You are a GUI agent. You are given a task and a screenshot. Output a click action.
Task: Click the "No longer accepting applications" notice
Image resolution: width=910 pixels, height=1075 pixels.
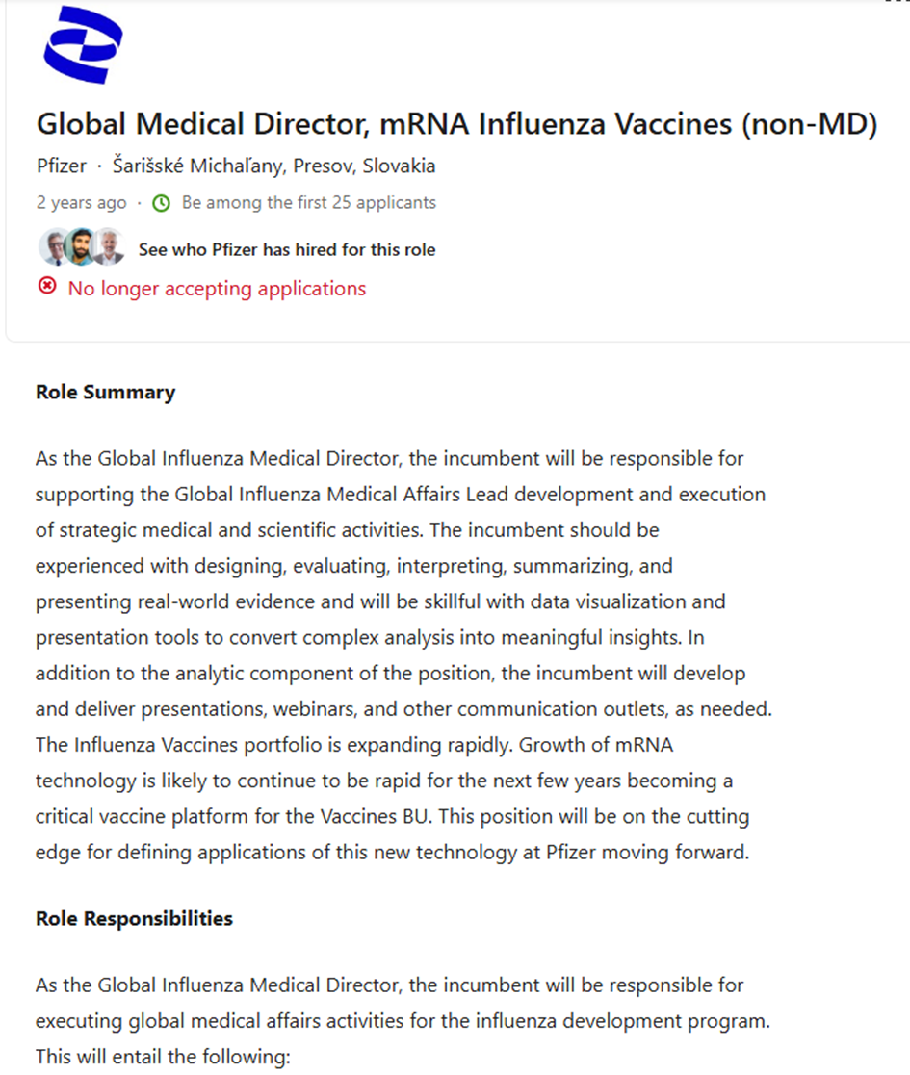coord(217,288)
